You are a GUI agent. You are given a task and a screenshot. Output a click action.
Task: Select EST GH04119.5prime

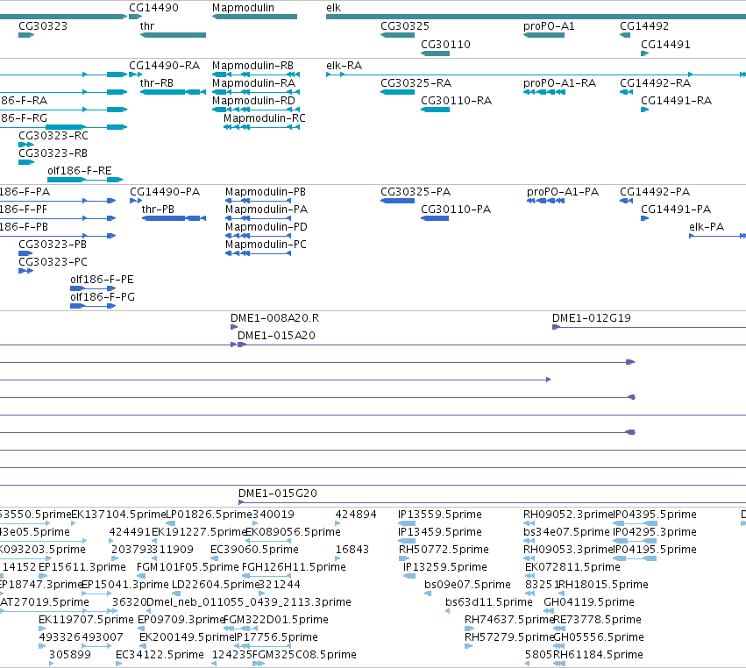(x=589, y=602)
